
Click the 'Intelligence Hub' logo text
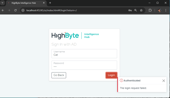coord(92,36)
